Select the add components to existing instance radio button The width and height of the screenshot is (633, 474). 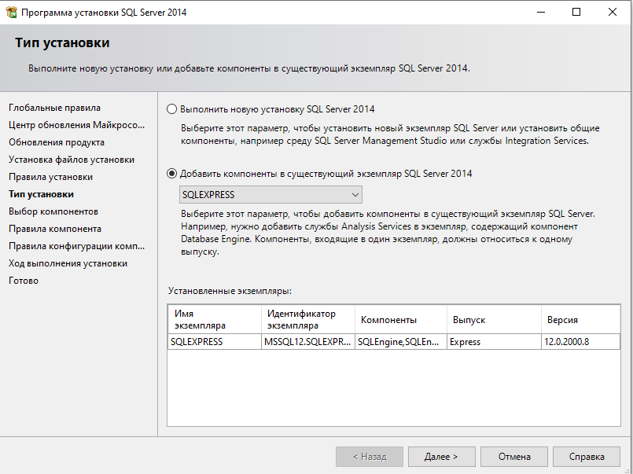171,174
